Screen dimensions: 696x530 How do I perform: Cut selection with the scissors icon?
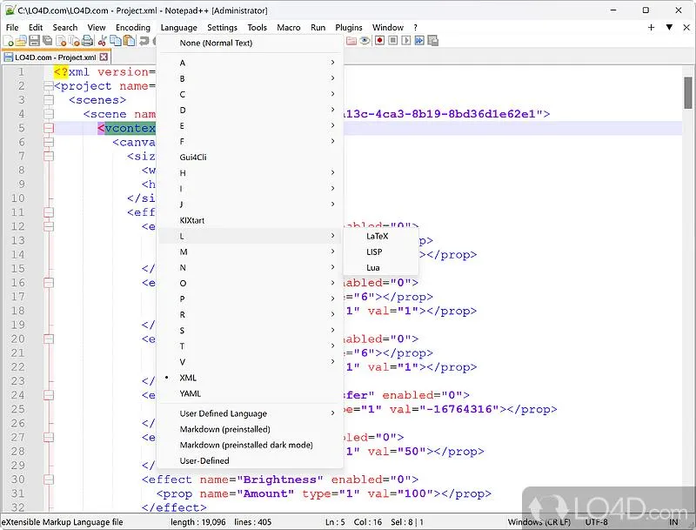[x=102, y=41]
